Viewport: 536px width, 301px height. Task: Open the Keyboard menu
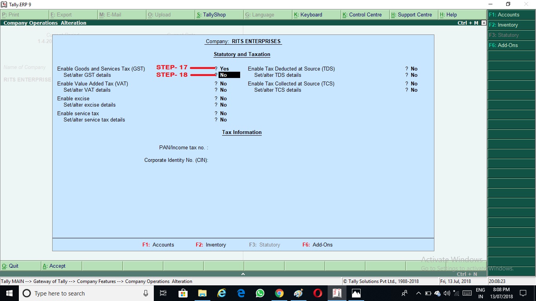click(316, 15)
